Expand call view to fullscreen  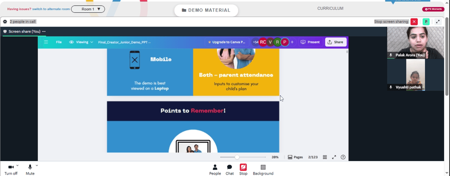(438, 22)
